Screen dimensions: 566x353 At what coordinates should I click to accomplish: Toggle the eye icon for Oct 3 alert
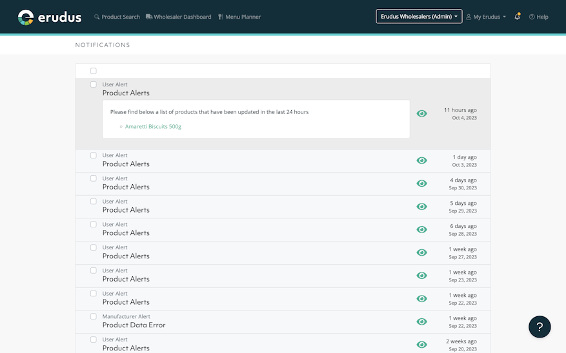tap(421, 160)
